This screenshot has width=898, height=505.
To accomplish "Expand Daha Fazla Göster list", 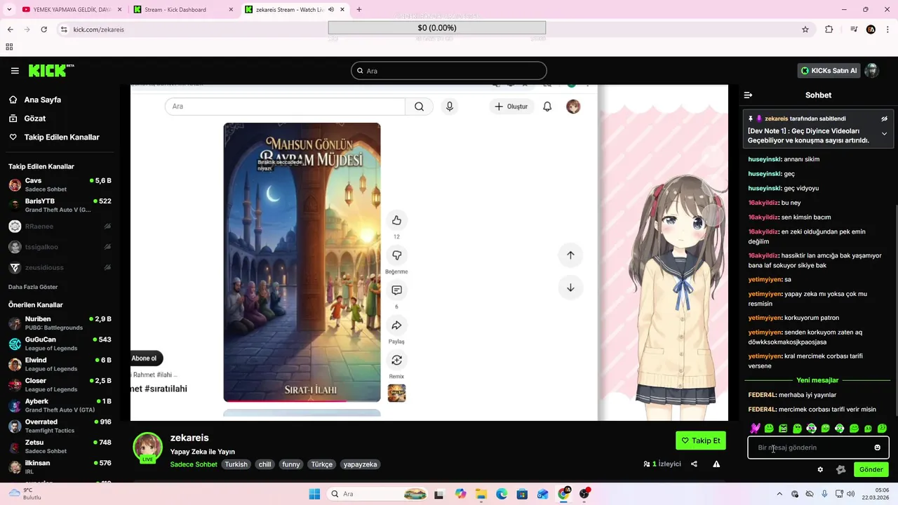I will [x=33, y=287].
